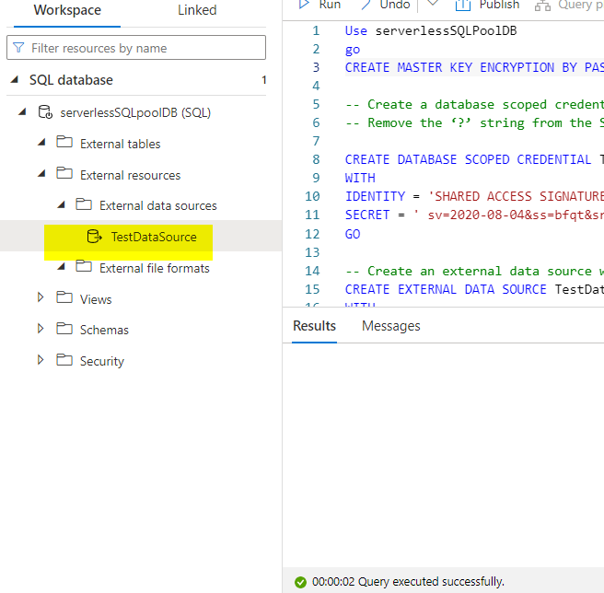This screenshot has height=593, width=604.
Task: Select serverlessSQLpoolDB (SQL) in the tree
Action: [135, 112]
